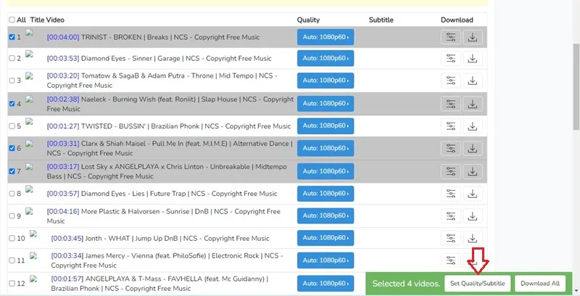Open quality dropdown for Tomatow - Throne

tap(326, 81)
